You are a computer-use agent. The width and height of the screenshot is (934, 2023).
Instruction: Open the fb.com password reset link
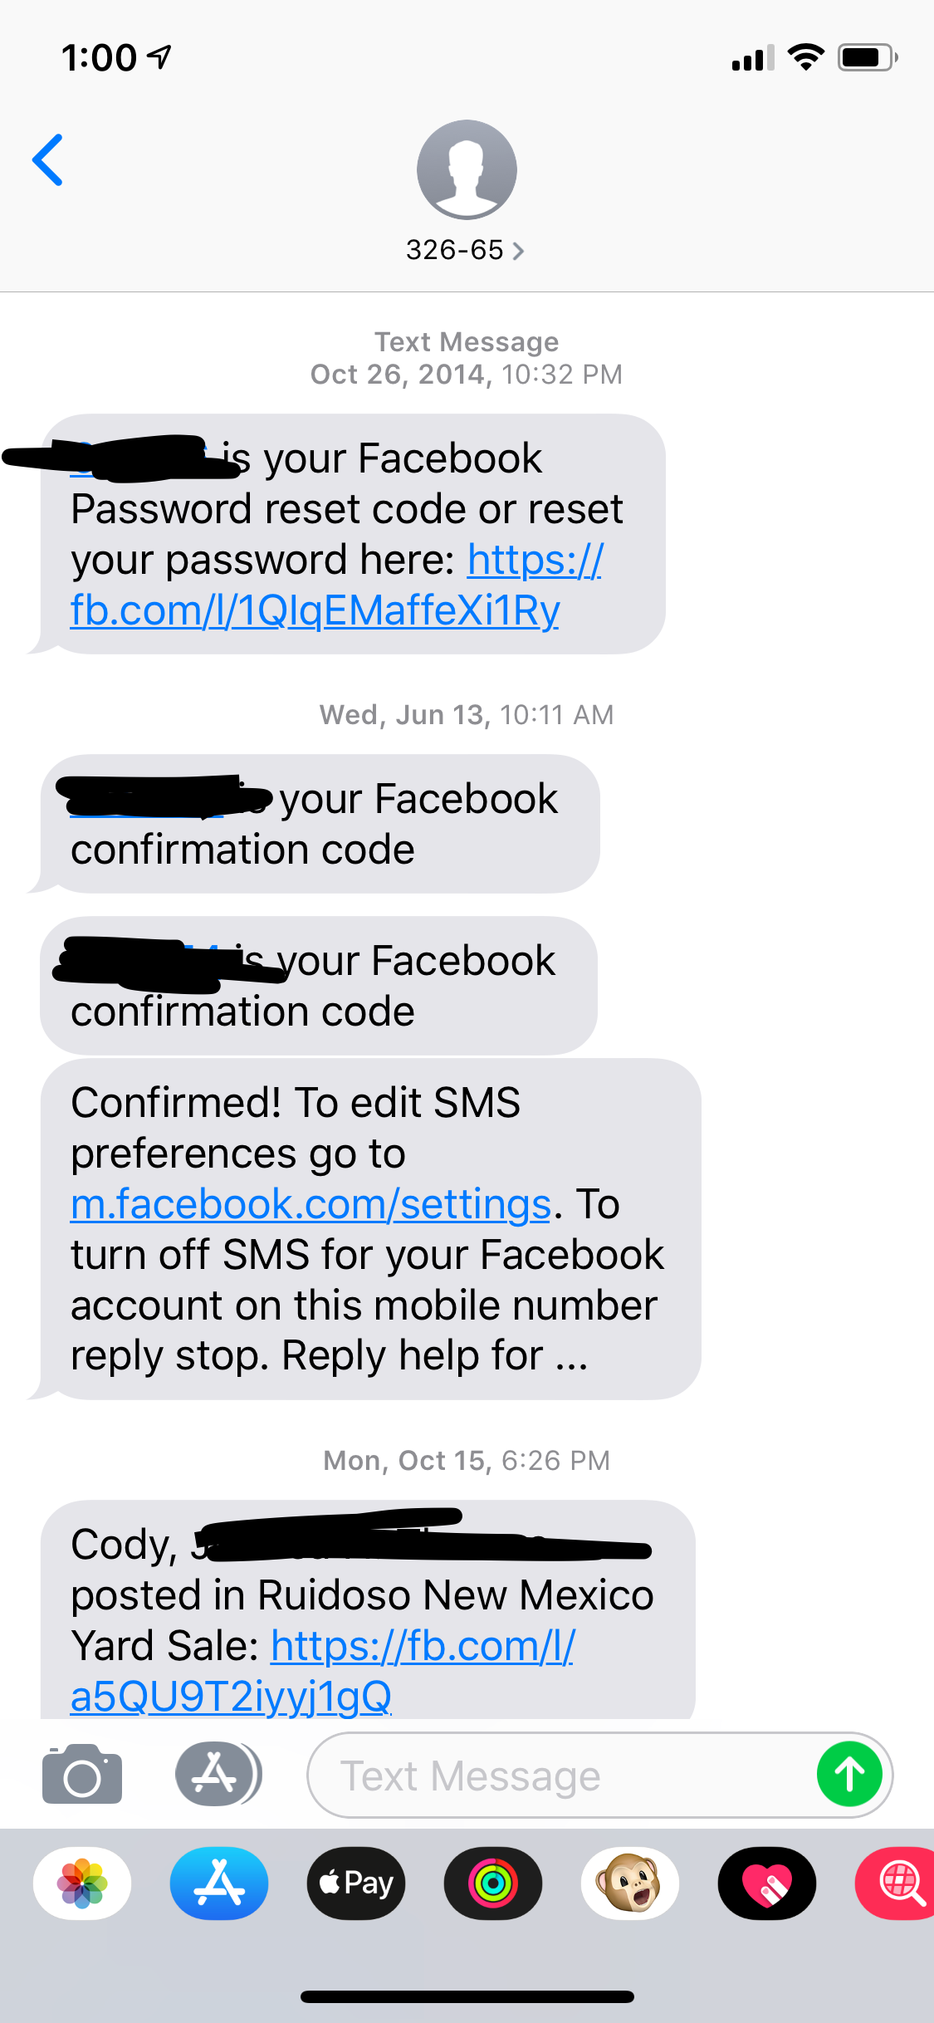[336, 585]
